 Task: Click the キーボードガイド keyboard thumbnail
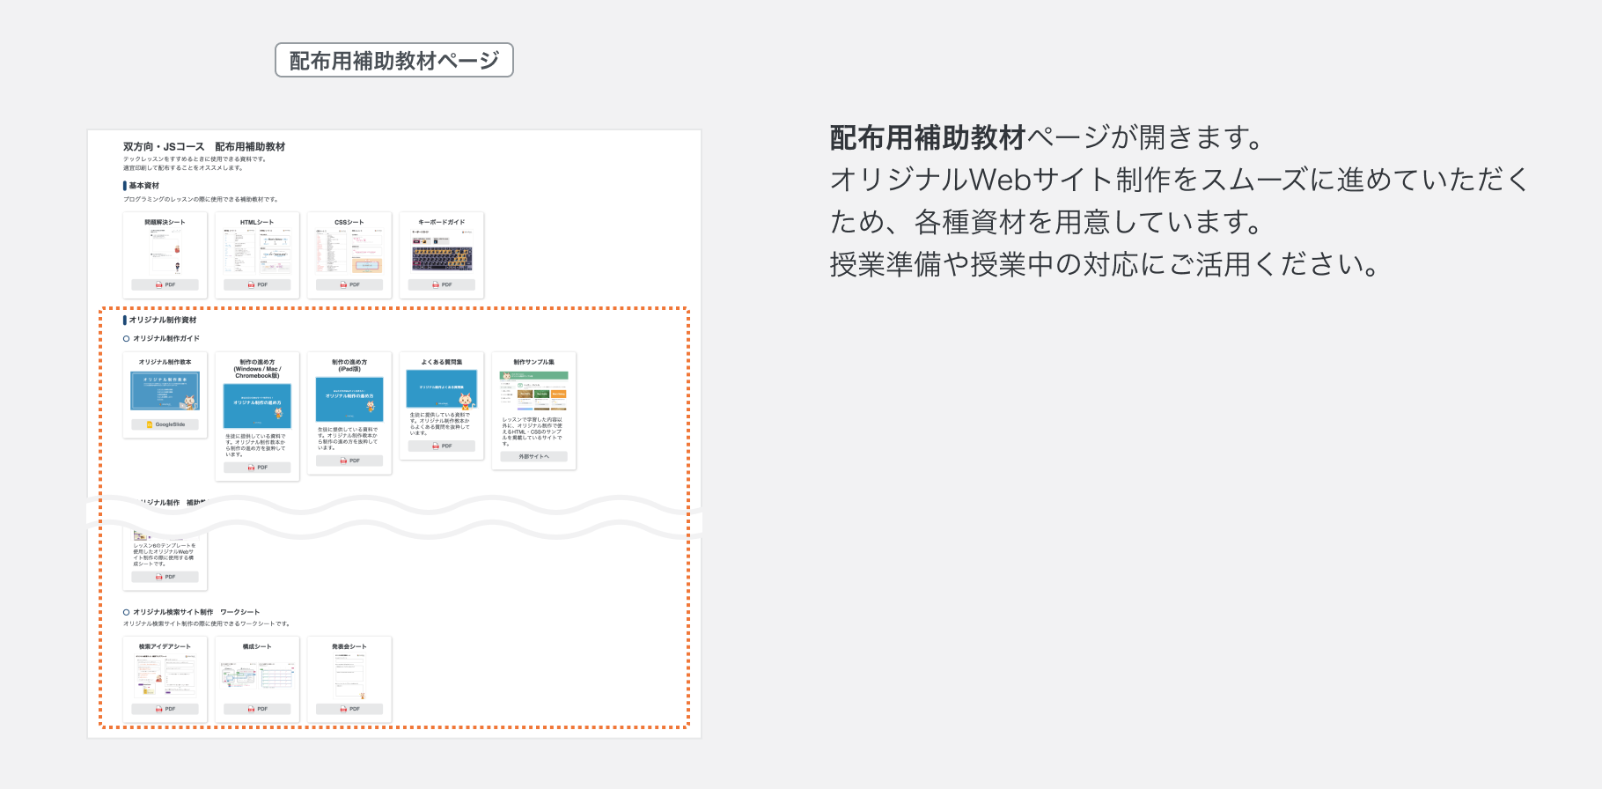(x=441, y=253)
